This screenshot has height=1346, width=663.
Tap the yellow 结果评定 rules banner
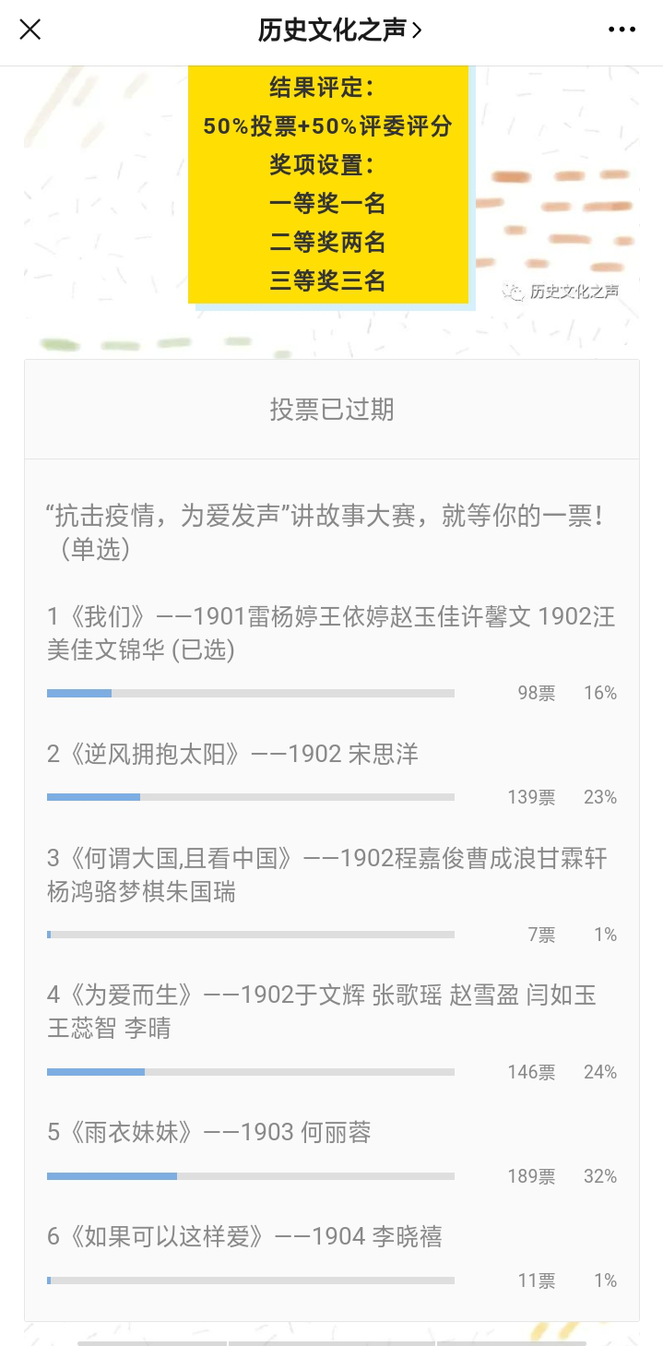[328, 185]
